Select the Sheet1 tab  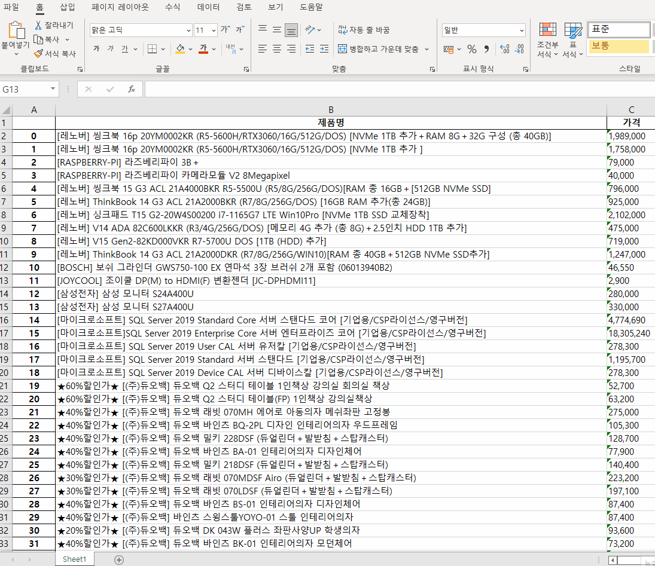point(74,559)
